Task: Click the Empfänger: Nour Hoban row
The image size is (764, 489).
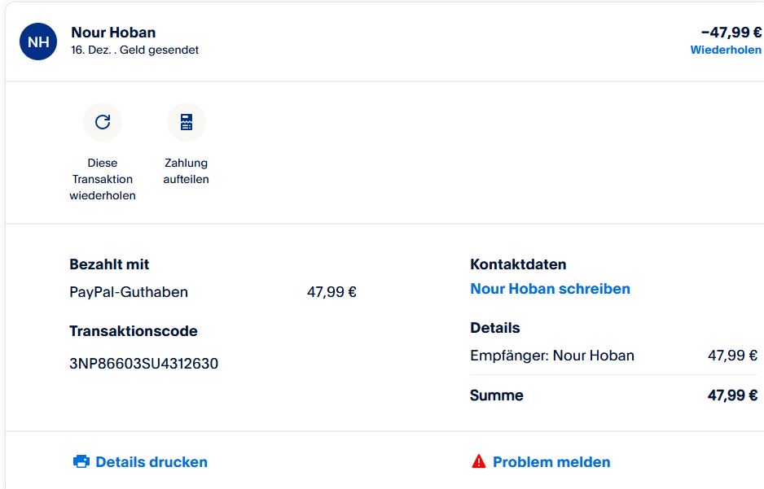Action: click(552, 356)
